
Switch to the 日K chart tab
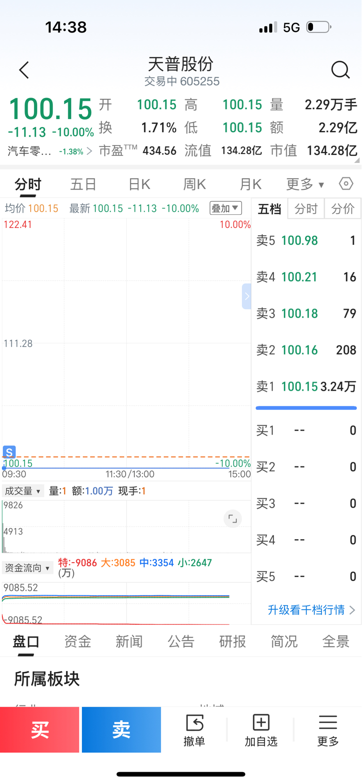pos(139,184)
